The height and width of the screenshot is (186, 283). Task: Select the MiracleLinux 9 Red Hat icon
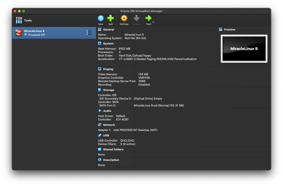point(19,33)
